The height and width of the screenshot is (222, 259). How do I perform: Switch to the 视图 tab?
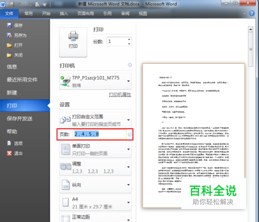[x=143, y=13]
